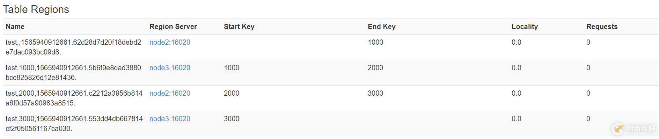Click the Name column header
659x139 pixels.
coord(15,27)
